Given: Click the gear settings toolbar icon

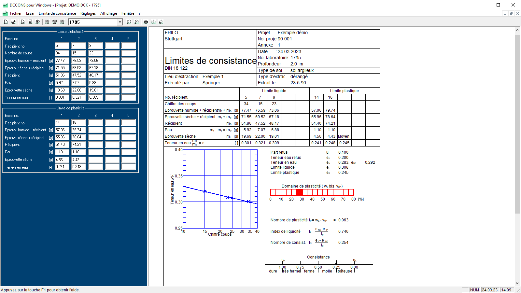Looking at the screenshot, I should 38,22.
